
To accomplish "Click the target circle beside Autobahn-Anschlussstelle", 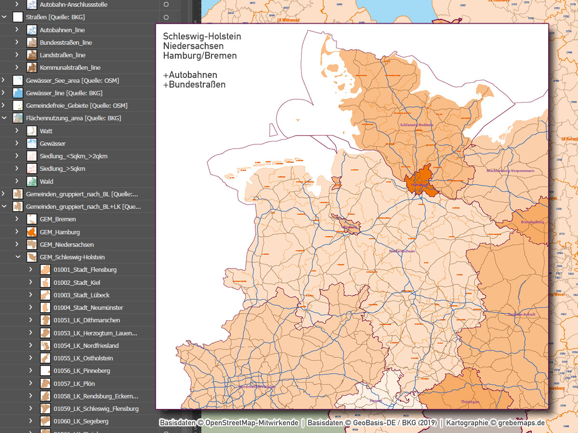I will click(x=167, y=4).
